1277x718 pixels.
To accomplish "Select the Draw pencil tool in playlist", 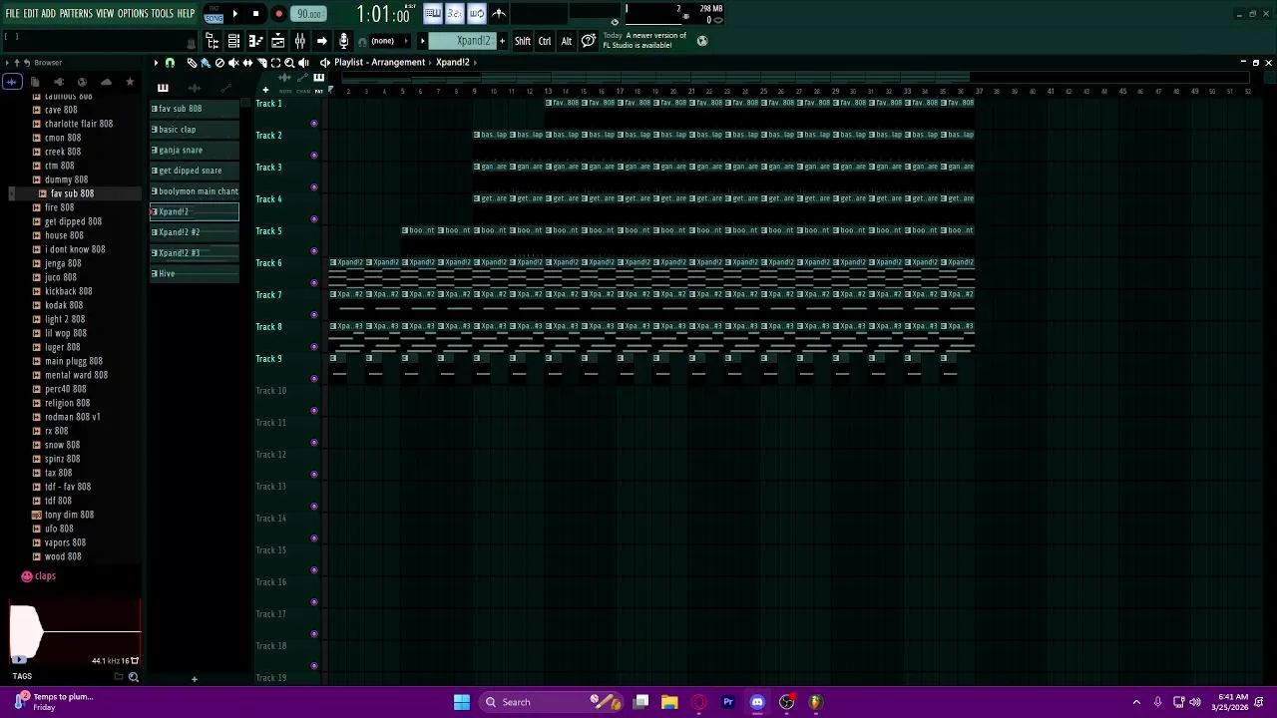I will pos(192,62).
